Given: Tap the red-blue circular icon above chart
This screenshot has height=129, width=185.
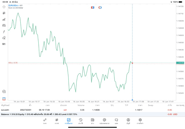Looking at the screenshot, I should pyautogui.click(x=100, y=8).
